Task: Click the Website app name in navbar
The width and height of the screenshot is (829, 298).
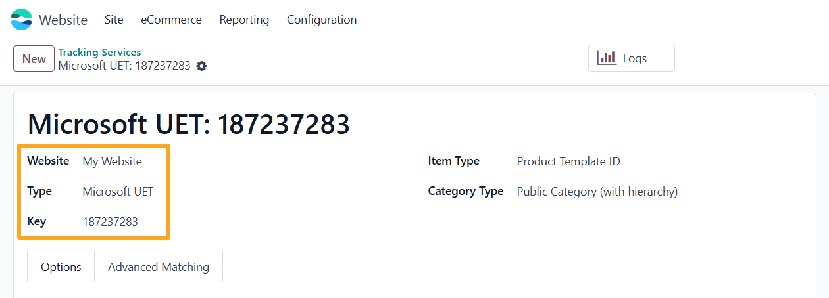Action: pos(63,20)
